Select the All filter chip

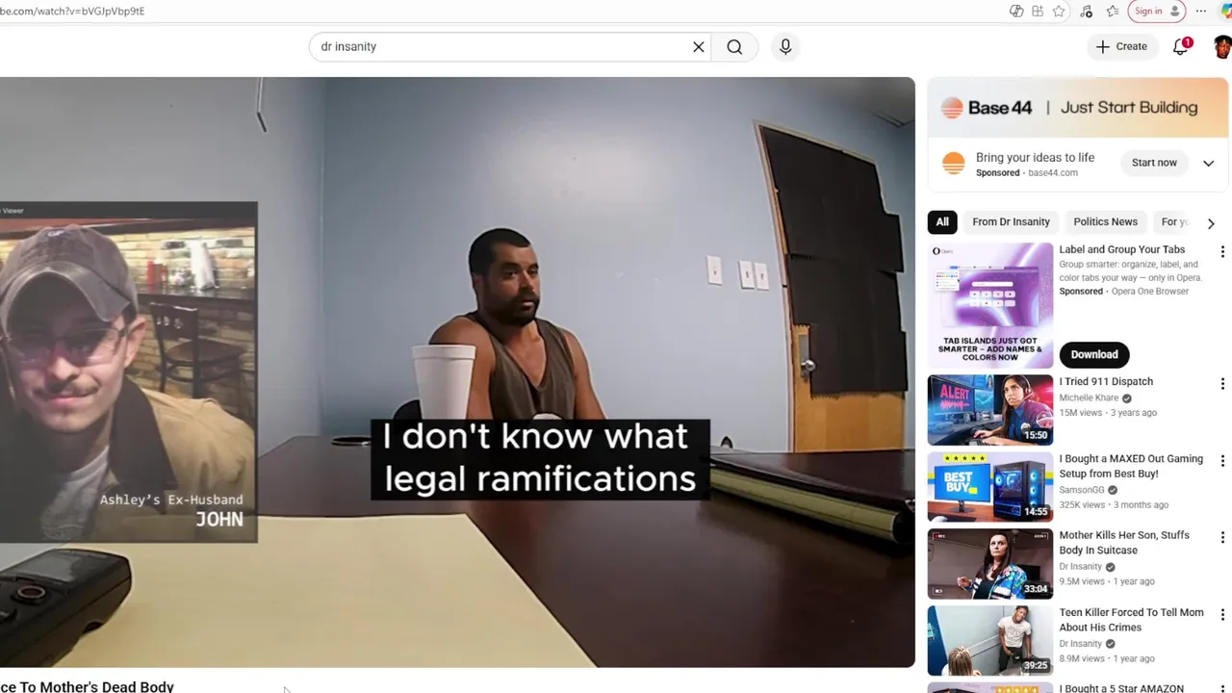942,222
